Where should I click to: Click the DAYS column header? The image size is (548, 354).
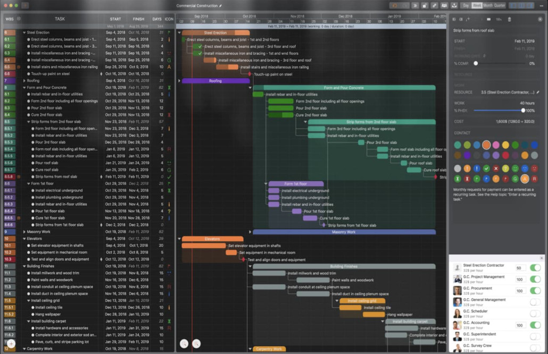pos(157,19)
